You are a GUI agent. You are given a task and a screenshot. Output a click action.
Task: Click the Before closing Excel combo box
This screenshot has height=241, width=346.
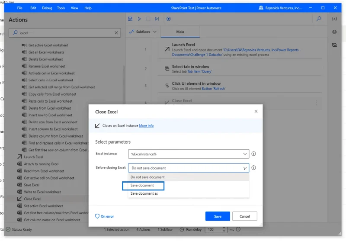point(189,168)
